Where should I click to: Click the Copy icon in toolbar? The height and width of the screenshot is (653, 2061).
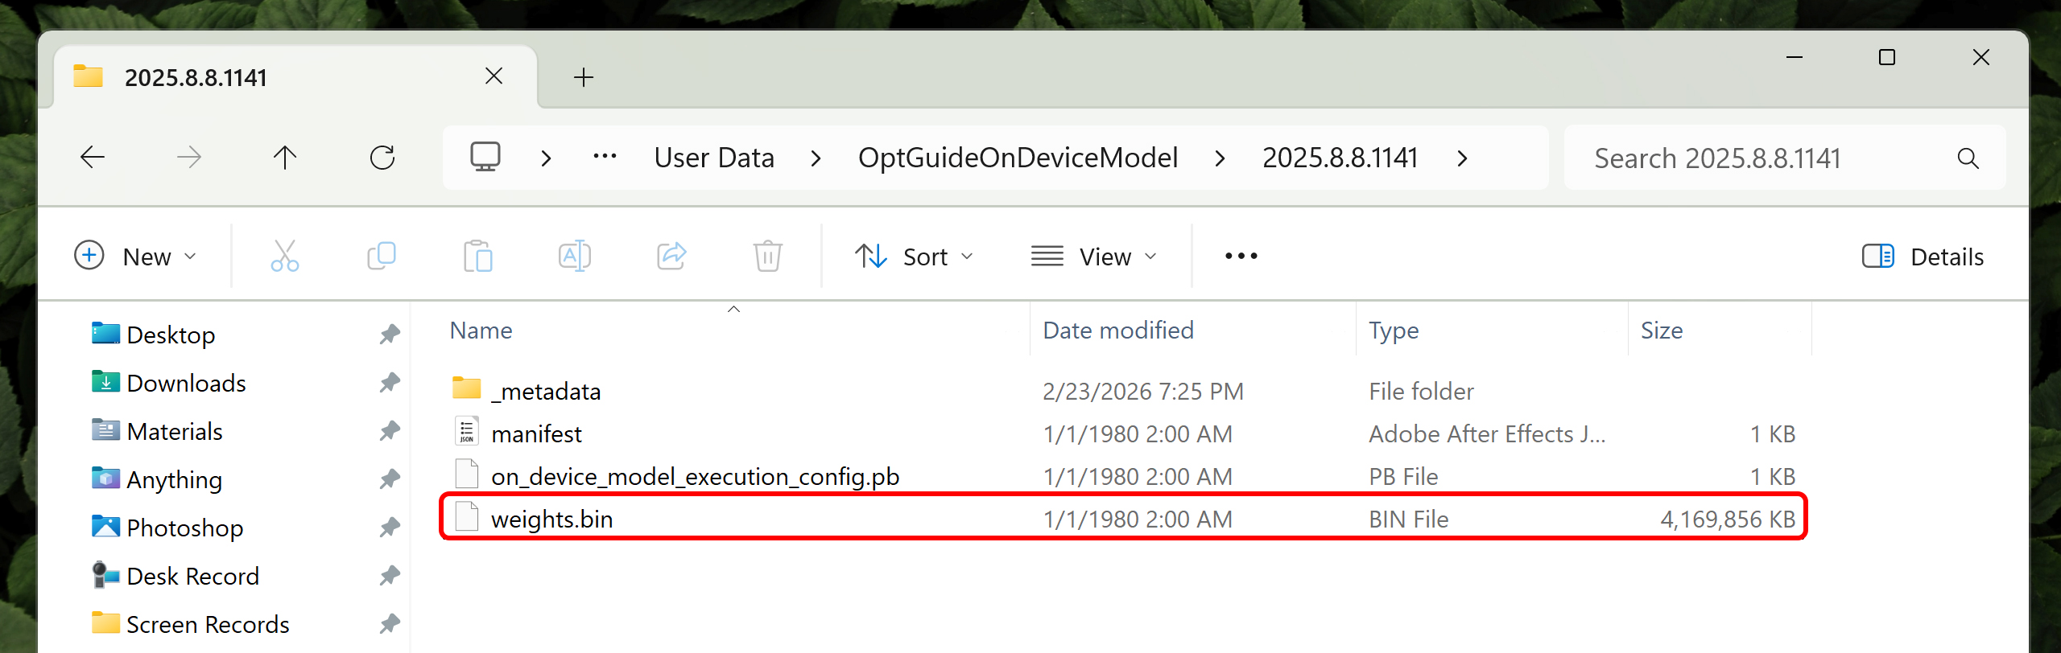tap(382, 257)
